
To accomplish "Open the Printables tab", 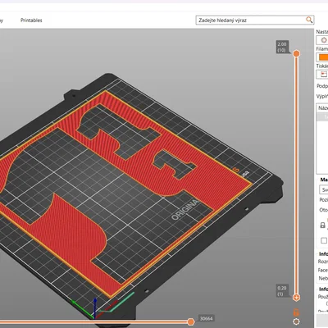I will (31, 20).
